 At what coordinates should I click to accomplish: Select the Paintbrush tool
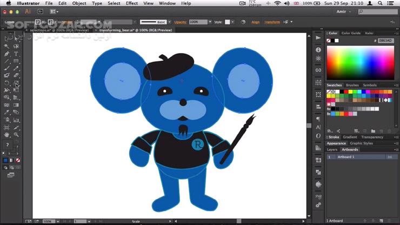point(6,69)
